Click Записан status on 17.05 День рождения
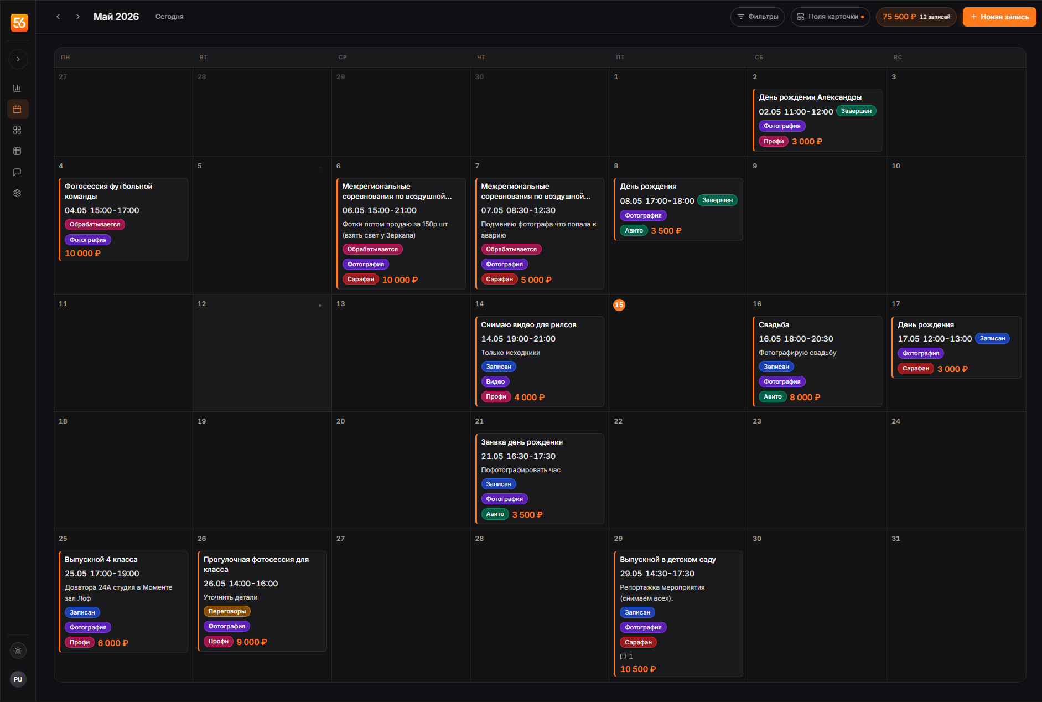Image resolution: width=1042 pixels, height=702 pixels. point(992,339)
